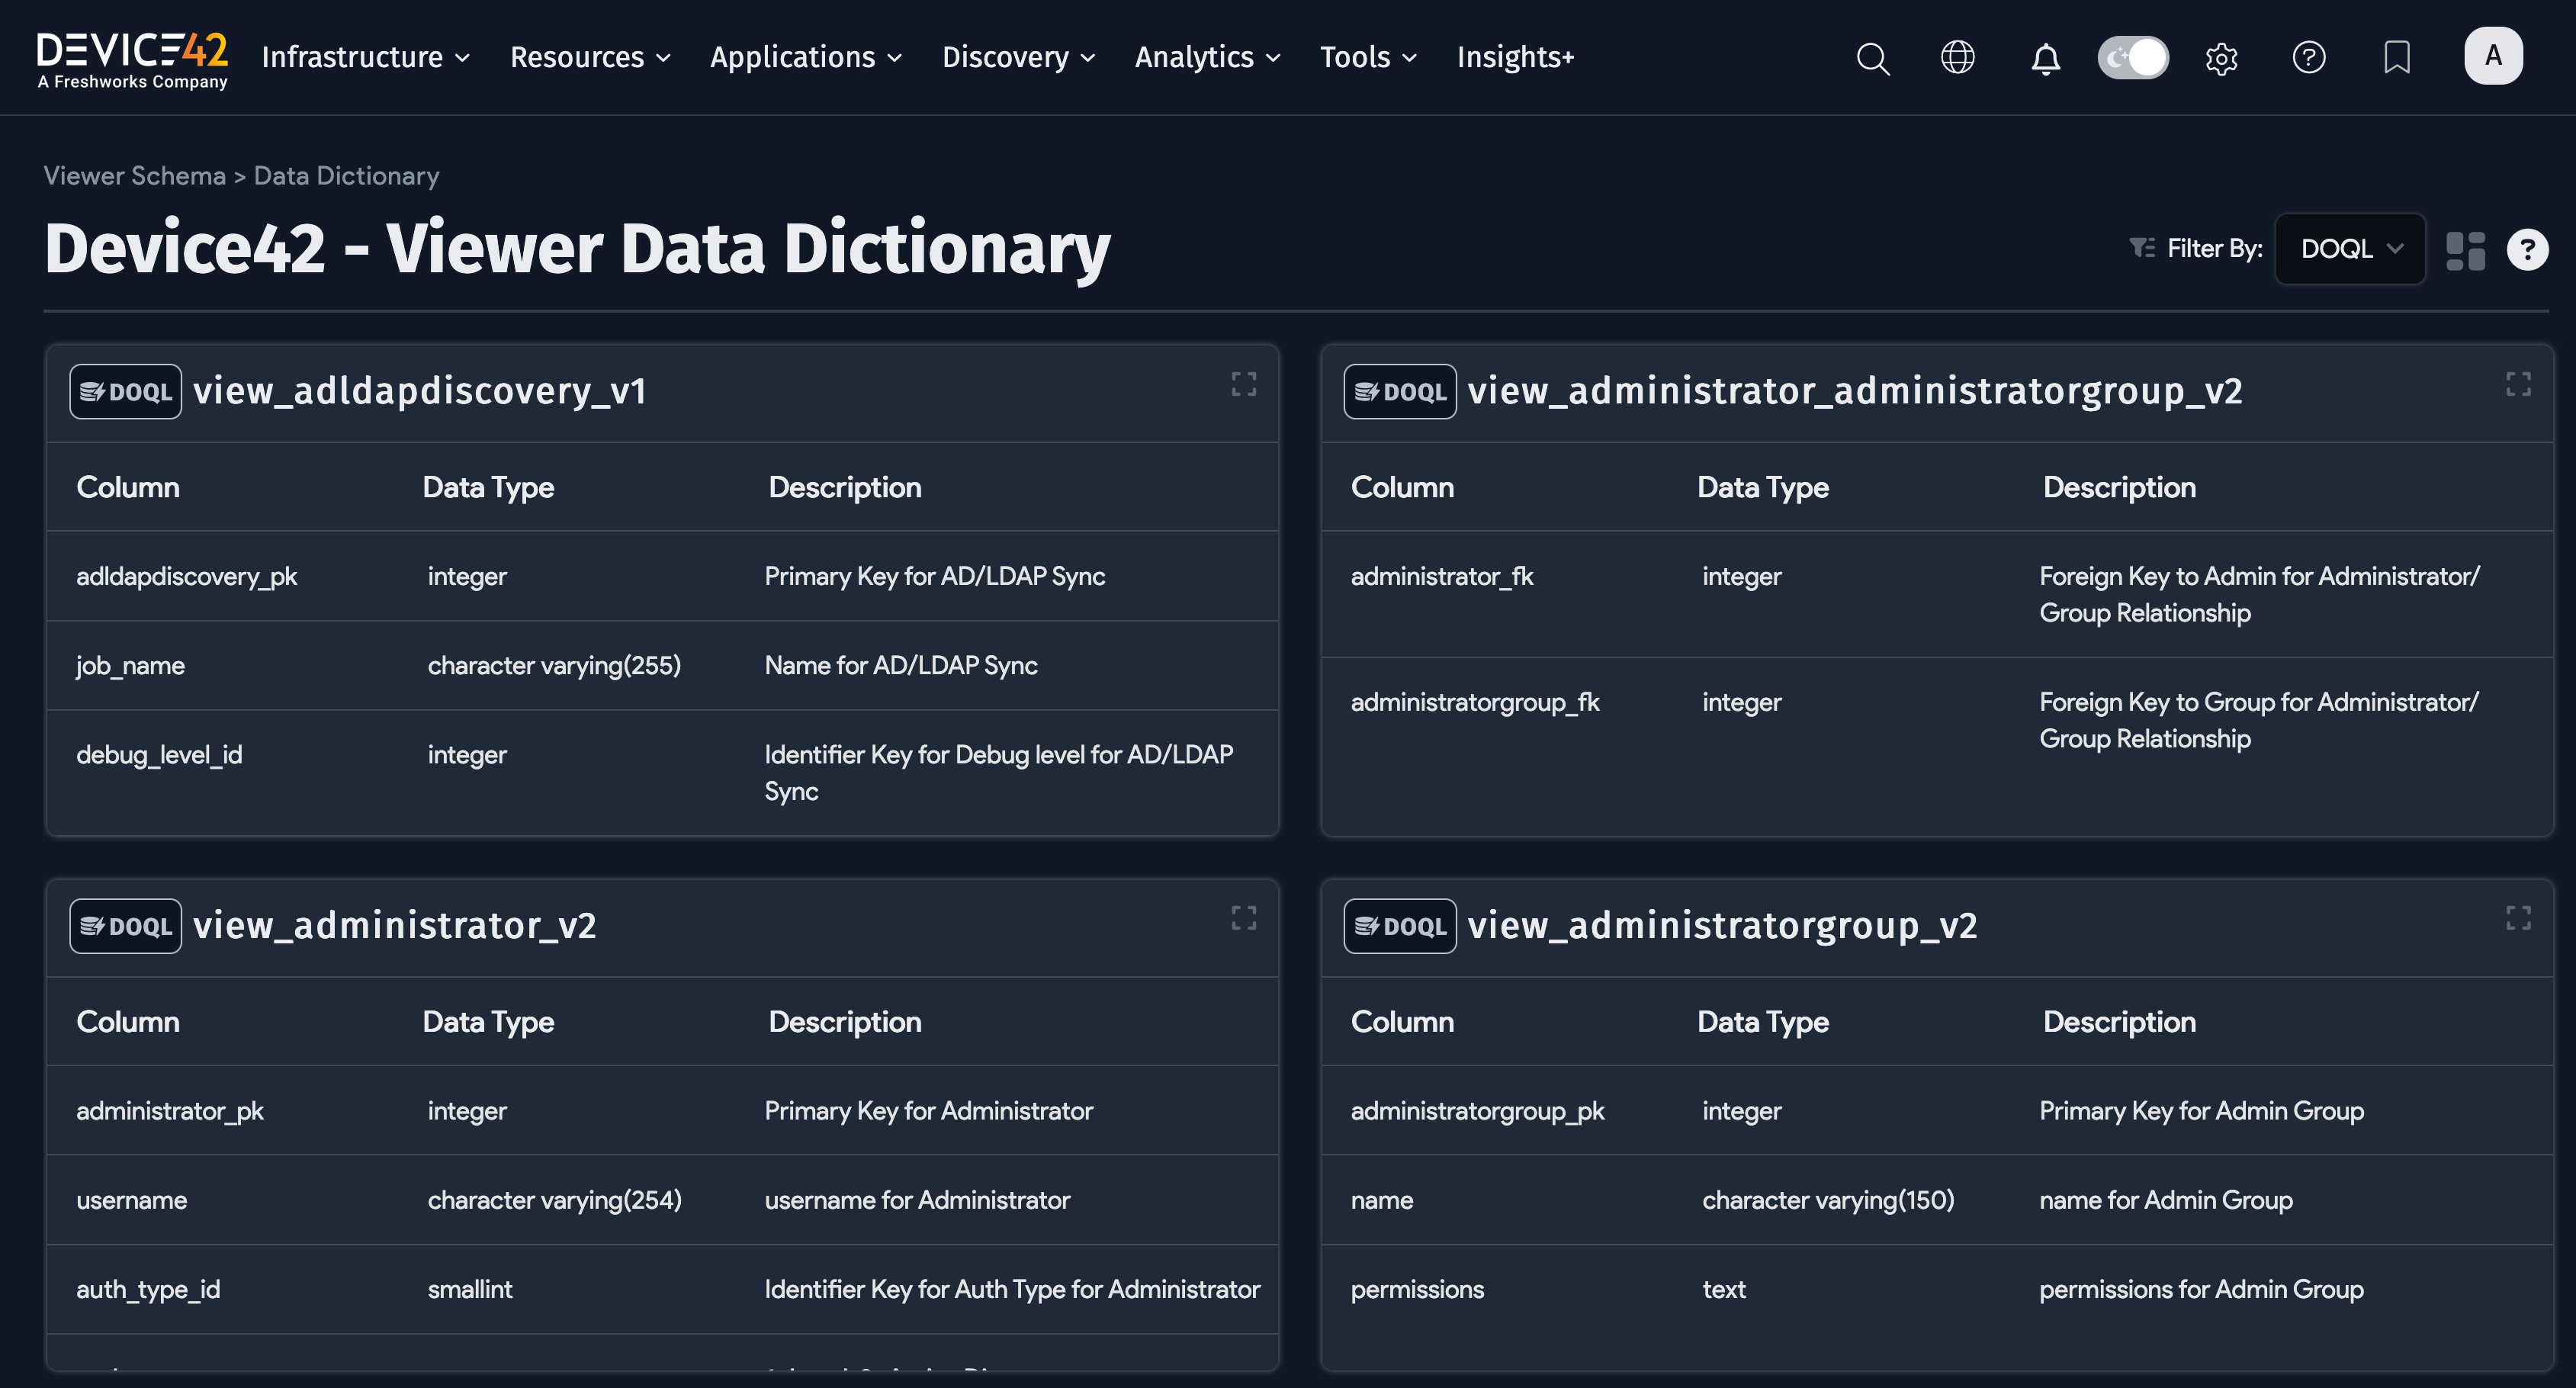Click the view_adldapdiscovery_v1 title
The height and width of the screenshot is (1388, 2576).
(420, 391)
